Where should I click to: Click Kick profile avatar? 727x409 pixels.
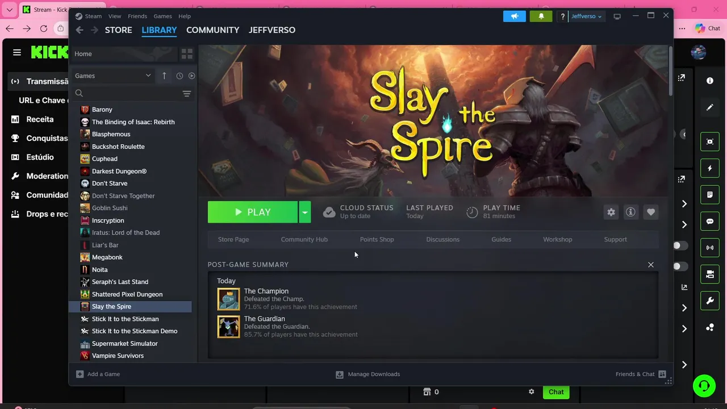(x=699, y=52)
